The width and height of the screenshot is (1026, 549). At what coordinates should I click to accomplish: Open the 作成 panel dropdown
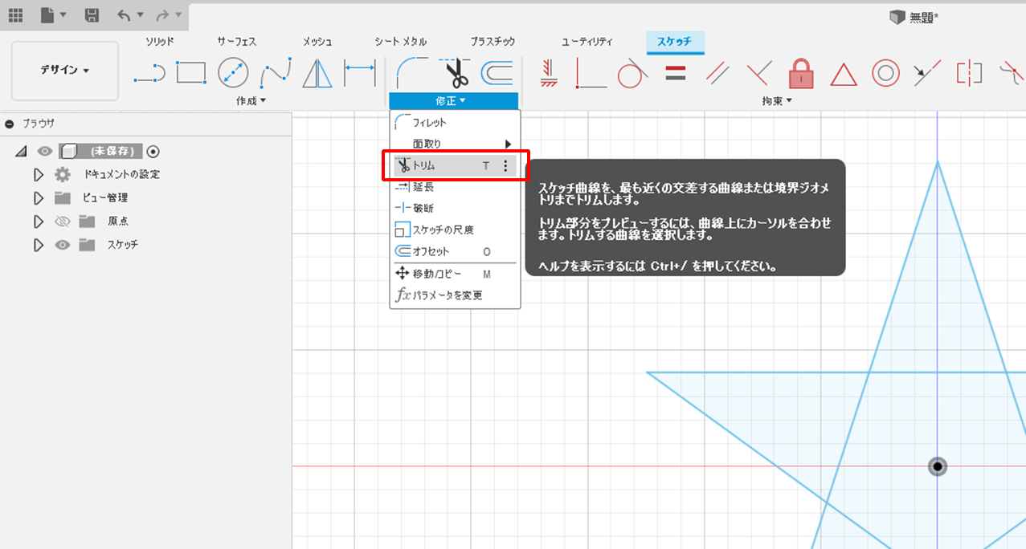251,100
